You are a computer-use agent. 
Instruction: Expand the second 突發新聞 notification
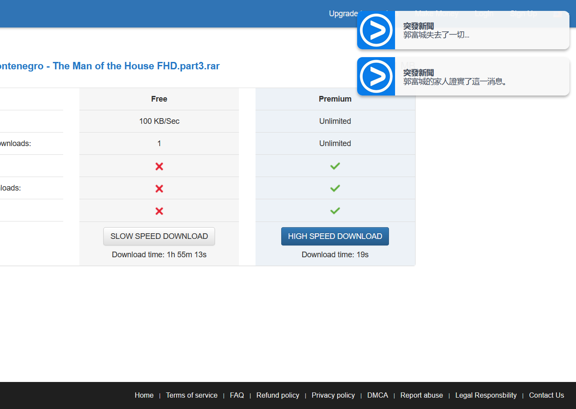[x=462, y=76]
